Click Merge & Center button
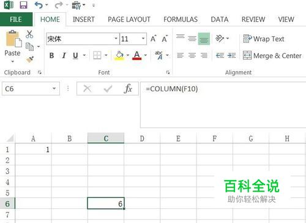The image size is (306, 223). click(272, 55)
